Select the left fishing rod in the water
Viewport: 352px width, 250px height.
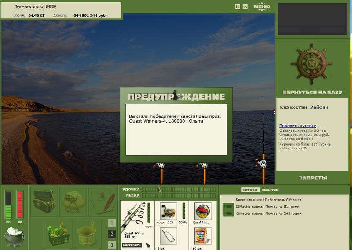(161, 173)
